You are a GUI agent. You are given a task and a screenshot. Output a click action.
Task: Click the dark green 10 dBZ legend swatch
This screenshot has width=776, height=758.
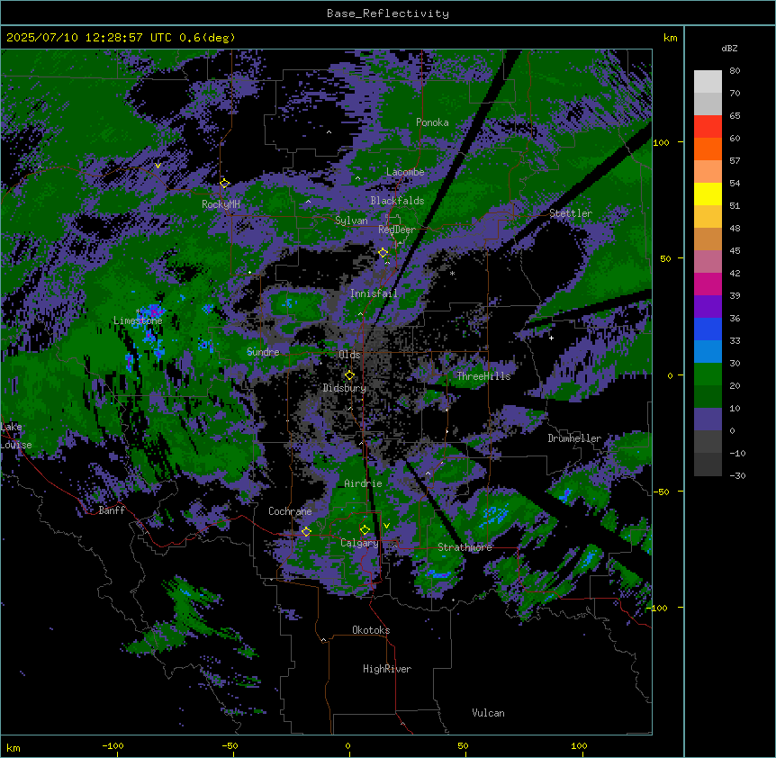pos(708,396)
